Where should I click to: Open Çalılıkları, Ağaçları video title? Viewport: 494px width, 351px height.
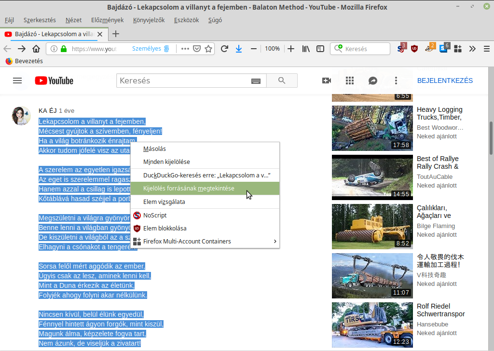tap(434, 212)
